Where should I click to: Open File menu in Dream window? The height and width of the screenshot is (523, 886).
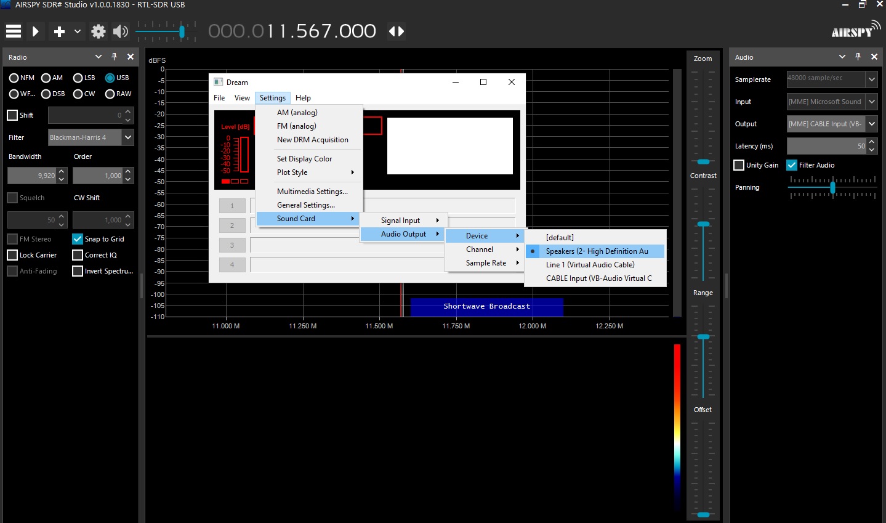point(219,98)
